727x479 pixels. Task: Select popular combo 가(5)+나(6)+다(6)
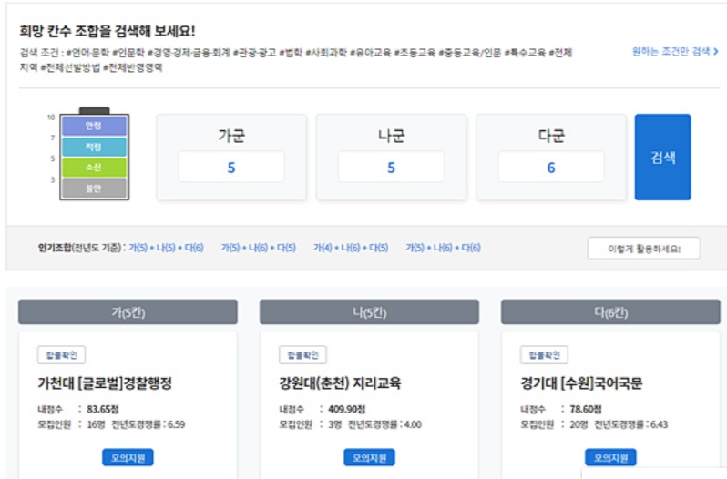click(444, 248)
